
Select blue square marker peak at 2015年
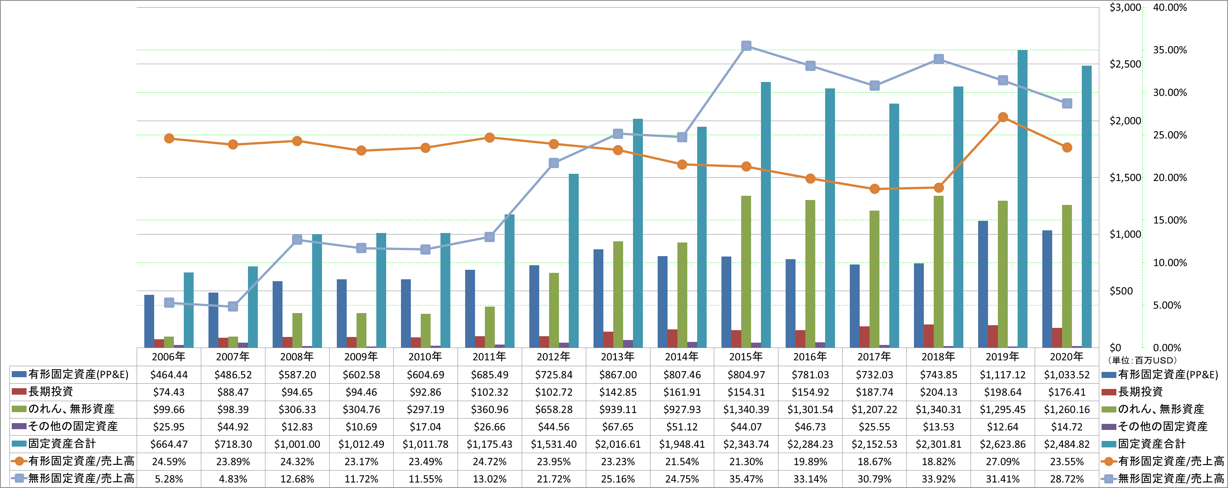[747, 46]
